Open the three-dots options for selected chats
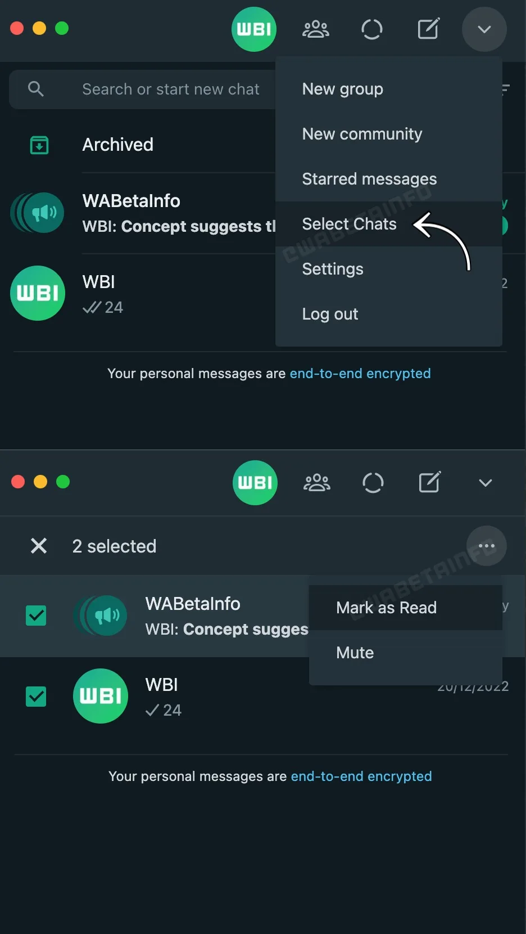The height and width of the screenshot is (934, 526). pyautogui.click(x=487, y=546)
